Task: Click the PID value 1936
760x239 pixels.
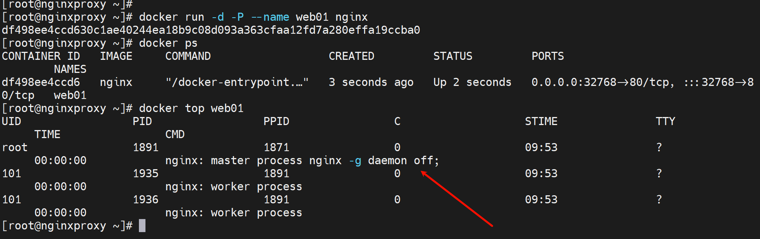Action: [x=145, y=199]
